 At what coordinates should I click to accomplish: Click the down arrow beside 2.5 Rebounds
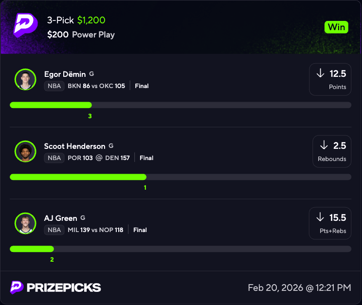(324, 145)
